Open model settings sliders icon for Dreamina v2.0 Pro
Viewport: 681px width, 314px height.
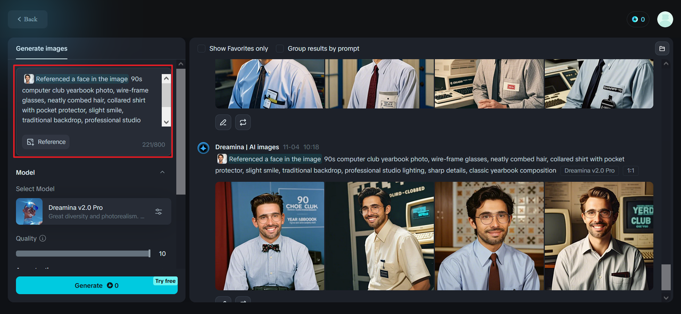click(x=159, y=211)
